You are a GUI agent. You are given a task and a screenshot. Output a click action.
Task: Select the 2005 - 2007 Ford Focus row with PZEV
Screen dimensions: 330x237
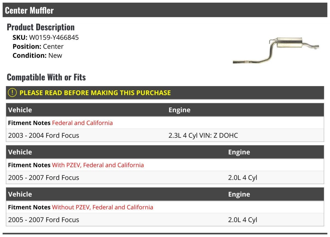tap(165, 178)
